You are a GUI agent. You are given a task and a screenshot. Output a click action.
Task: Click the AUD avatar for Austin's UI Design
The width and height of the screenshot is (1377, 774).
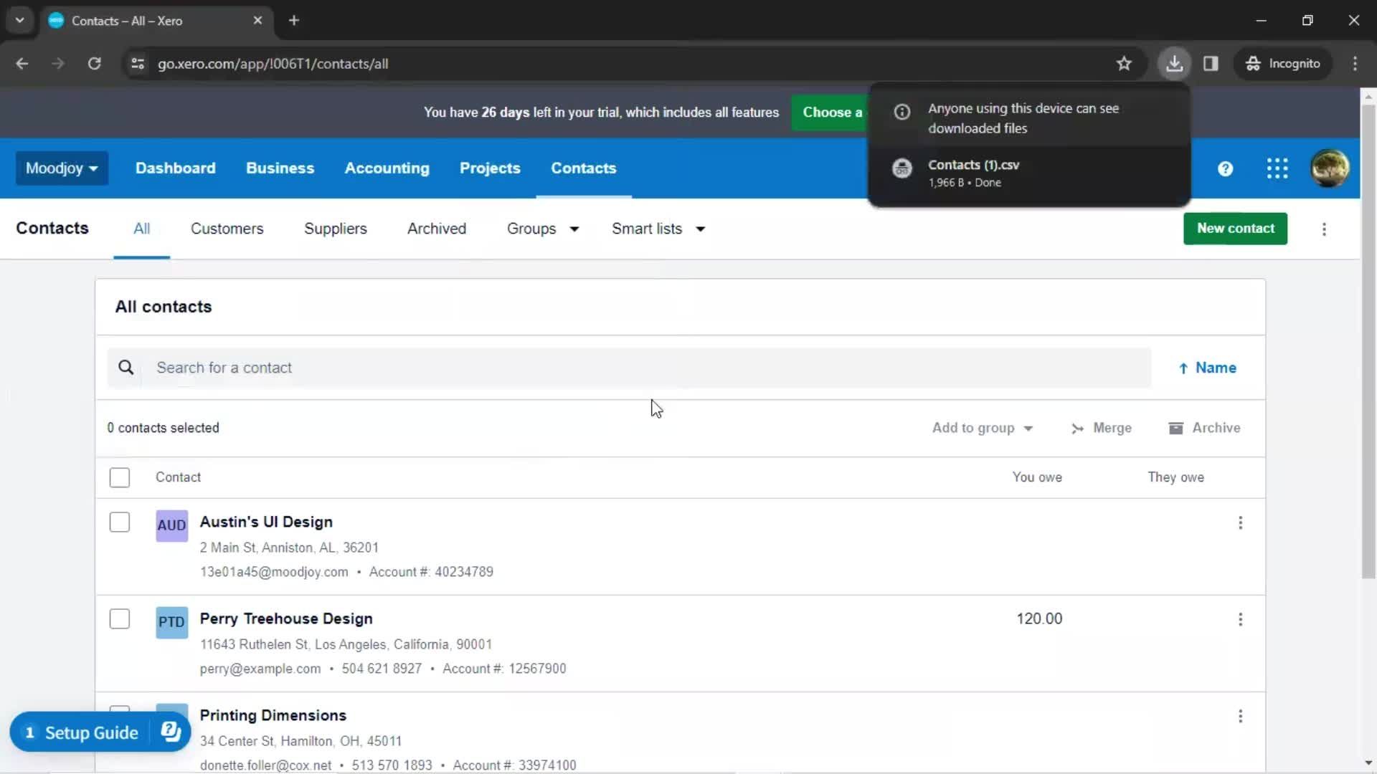(171, 525)
